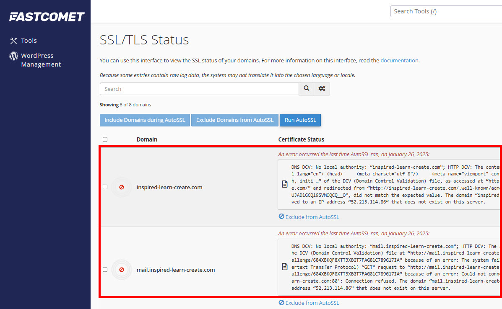Exclude inspired-learn-create.com from AutoSSL
502x309 pixels.
coord(309,217)
